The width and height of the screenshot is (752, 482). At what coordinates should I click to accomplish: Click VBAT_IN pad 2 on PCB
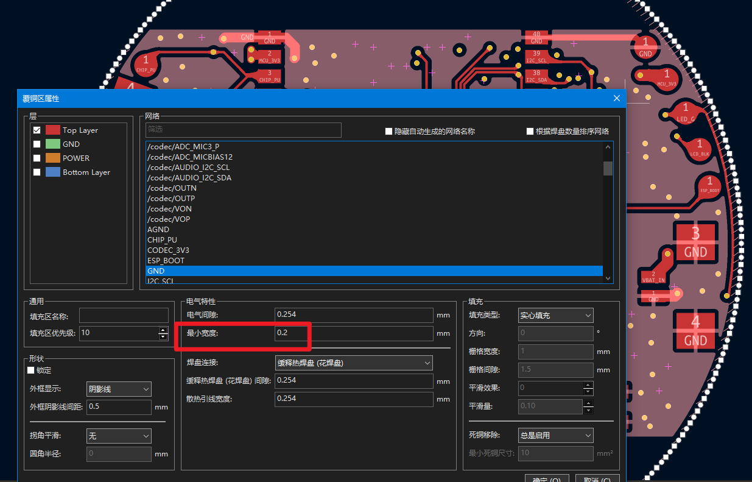point(653,277)
